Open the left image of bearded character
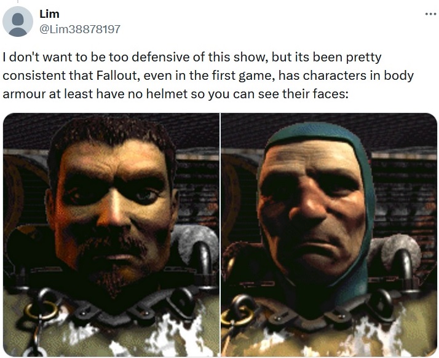 pos(111,235)
